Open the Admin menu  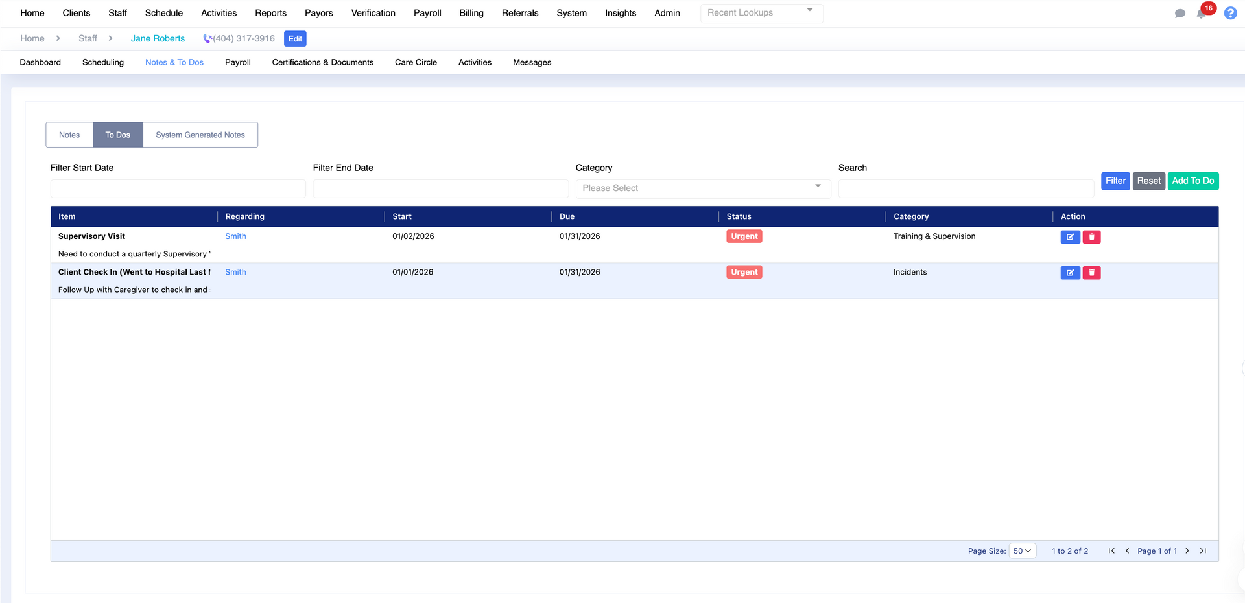[667, 13]
